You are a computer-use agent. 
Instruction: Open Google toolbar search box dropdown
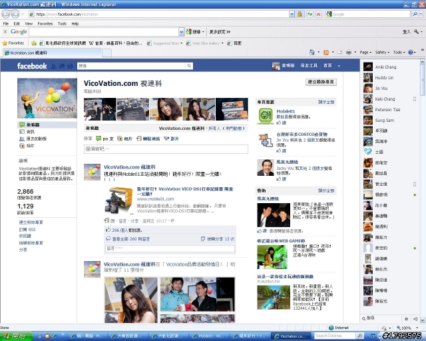(182, 32)
